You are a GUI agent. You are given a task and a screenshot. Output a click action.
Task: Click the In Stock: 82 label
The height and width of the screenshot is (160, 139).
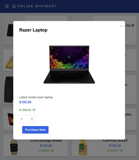click(46, 151)
